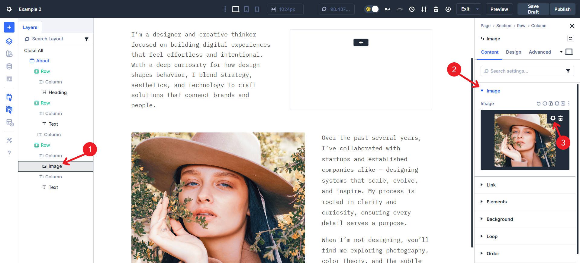Viewport: 580px width, 263px height.
Task: Click the database icon in left sidebar
Action: (x=9, y=67)
